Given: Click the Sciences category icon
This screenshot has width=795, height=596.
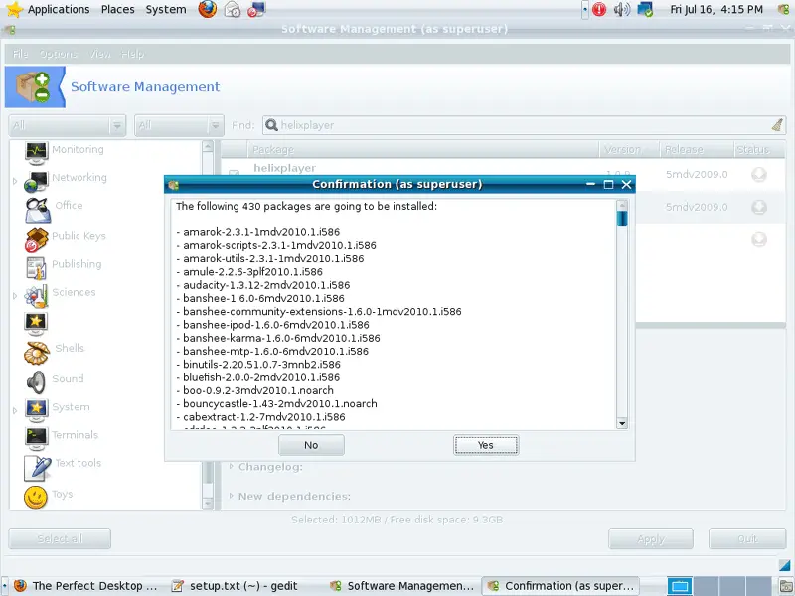Looking at the screenshot, I should click(36, 296).
